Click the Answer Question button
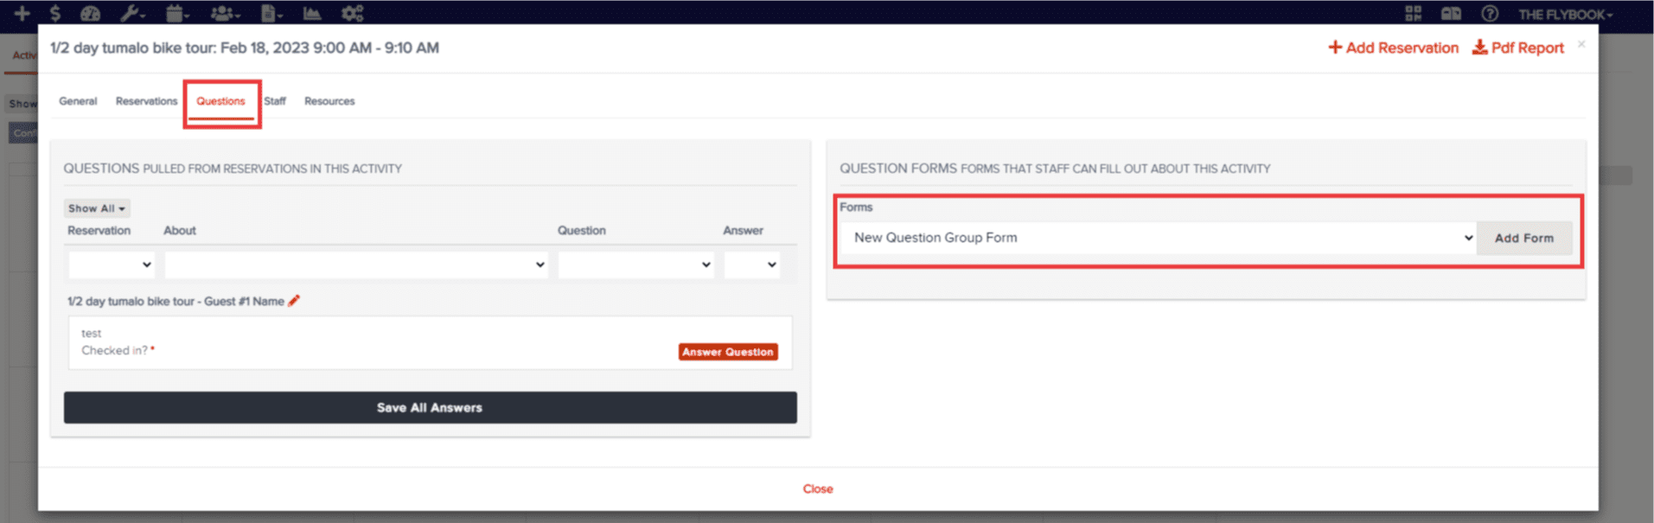Viewport: 1654px width, 523px height. 728,352
